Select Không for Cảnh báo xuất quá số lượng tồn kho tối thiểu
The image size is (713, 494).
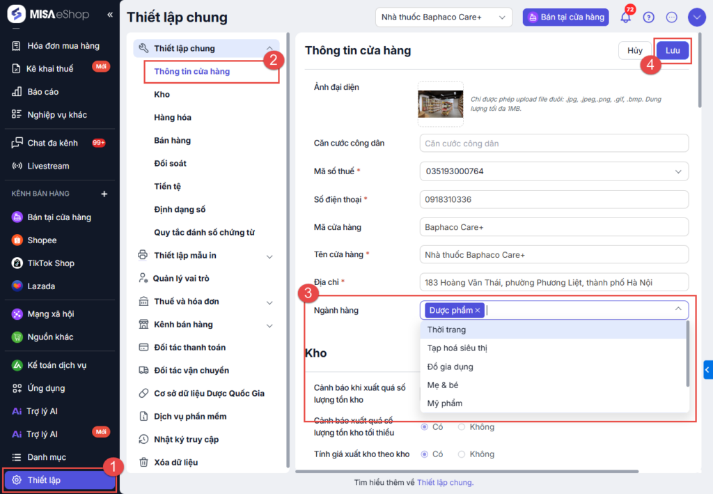click(x=461, y=426)
